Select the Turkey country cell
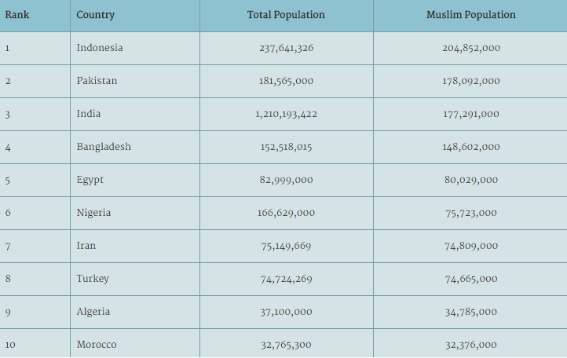Screen dimensions: 567x358 pyautogui.click(x=135, y=279)
